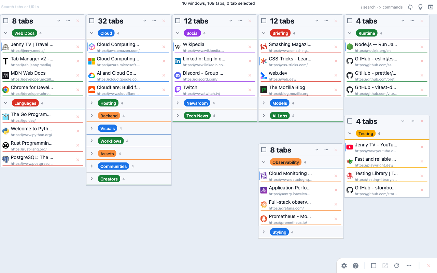Remove the Prometheus tab with its X

[x=336, y=219]
